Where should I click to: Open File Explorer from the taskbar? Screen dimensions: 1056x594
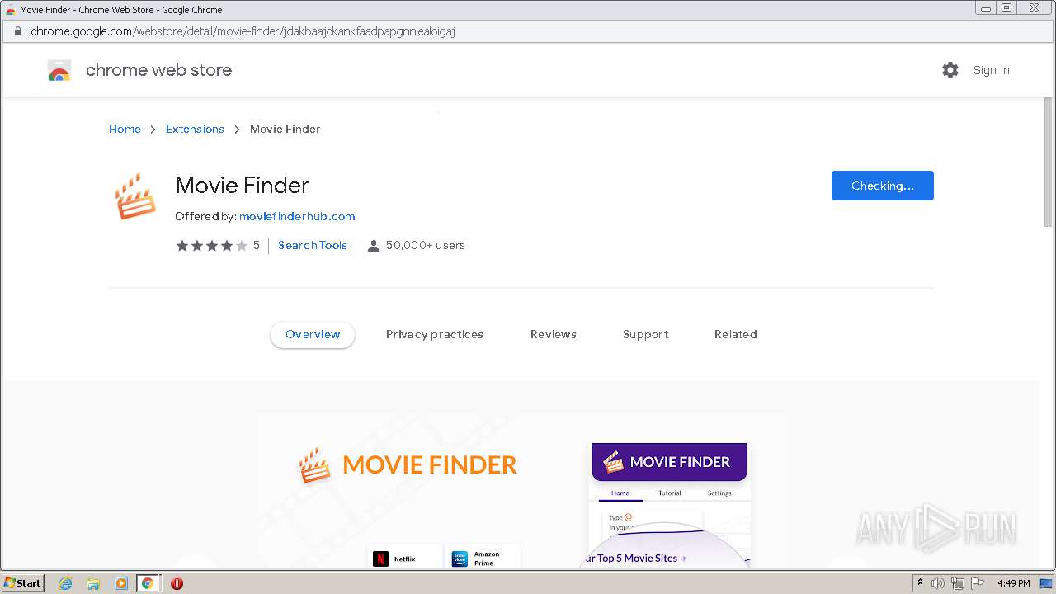tap(93, 583)
